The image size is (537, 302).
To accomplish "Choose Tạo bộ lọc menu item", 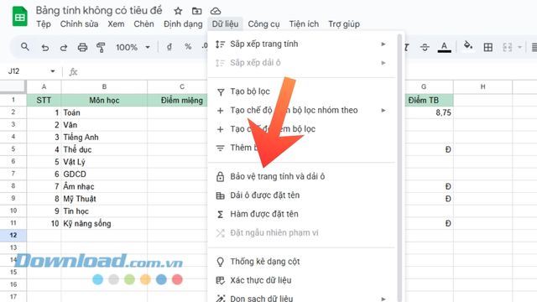I will pyautogui.click(x=301, y=91).
